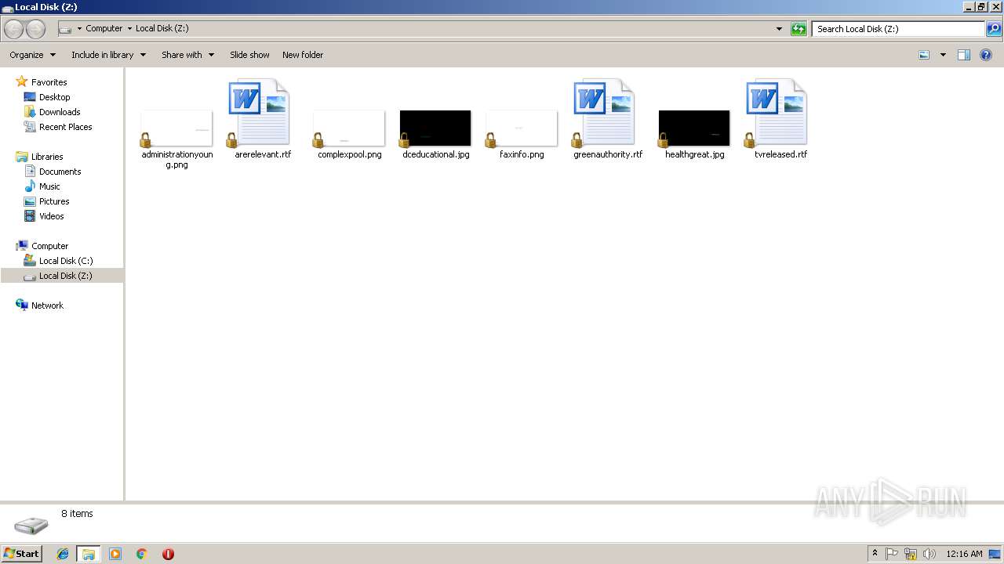Click inside the Search Local Disk (Z:) field

coord(898,29)
